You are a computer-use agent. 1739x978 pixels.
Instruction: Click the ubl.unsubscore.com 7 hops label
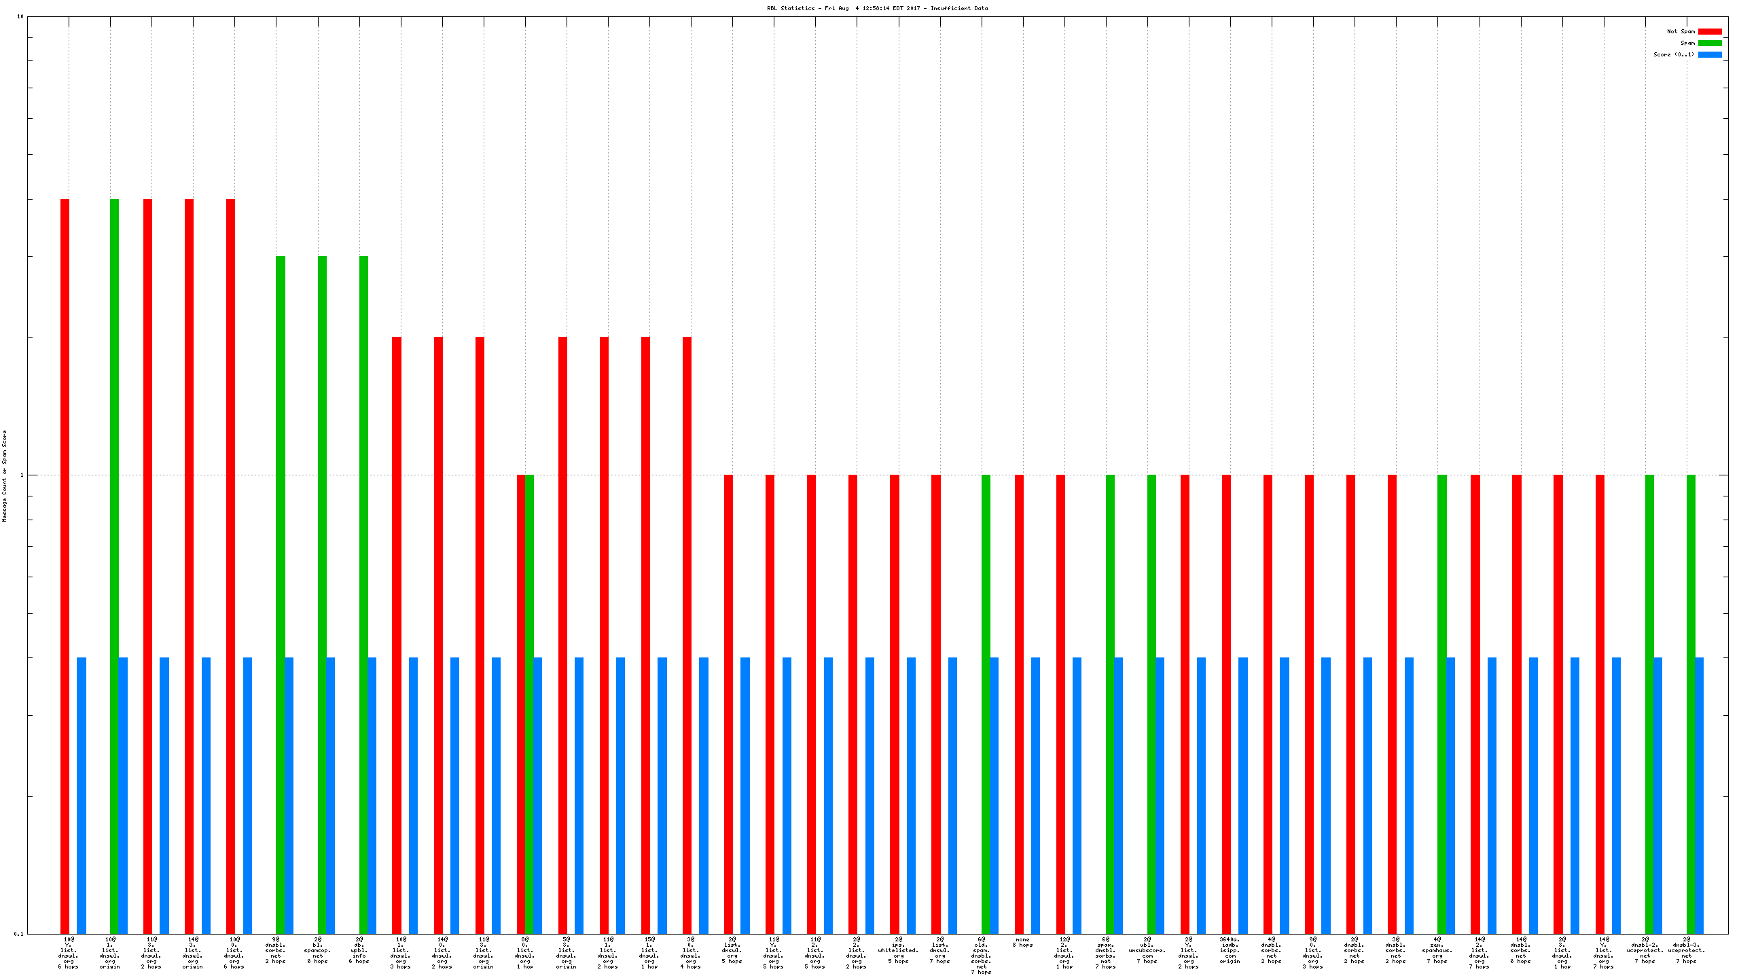[1147, 950]
